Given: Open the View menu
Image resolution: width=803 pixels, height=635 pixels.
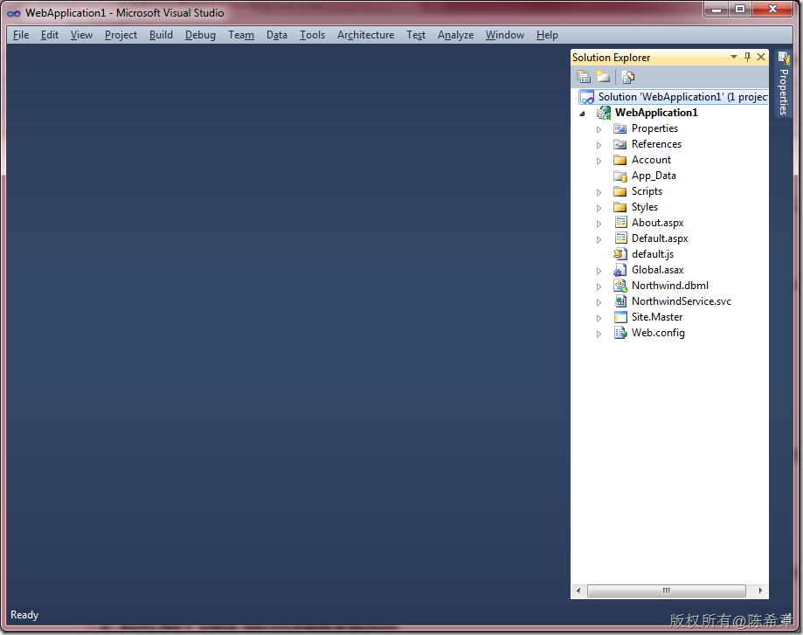Looking at the screenshot, I should tap(81, 35).
